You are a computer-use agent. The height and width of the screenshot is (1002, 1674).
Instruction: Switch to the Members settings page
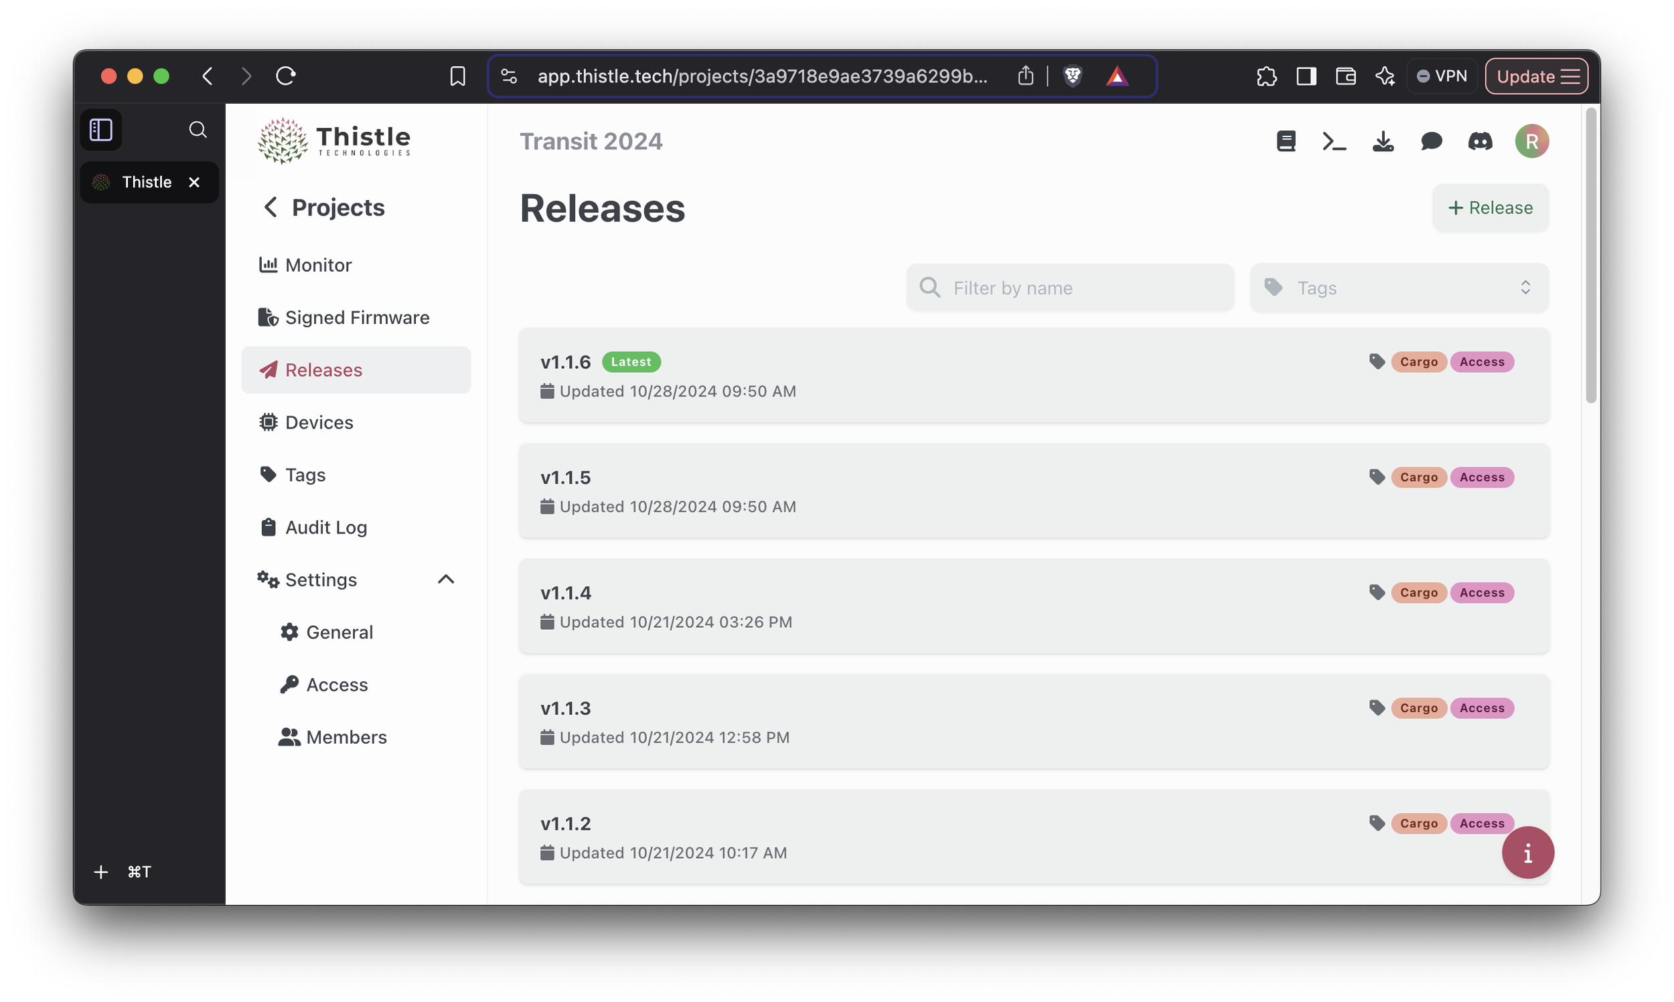(x=346, y=737)
